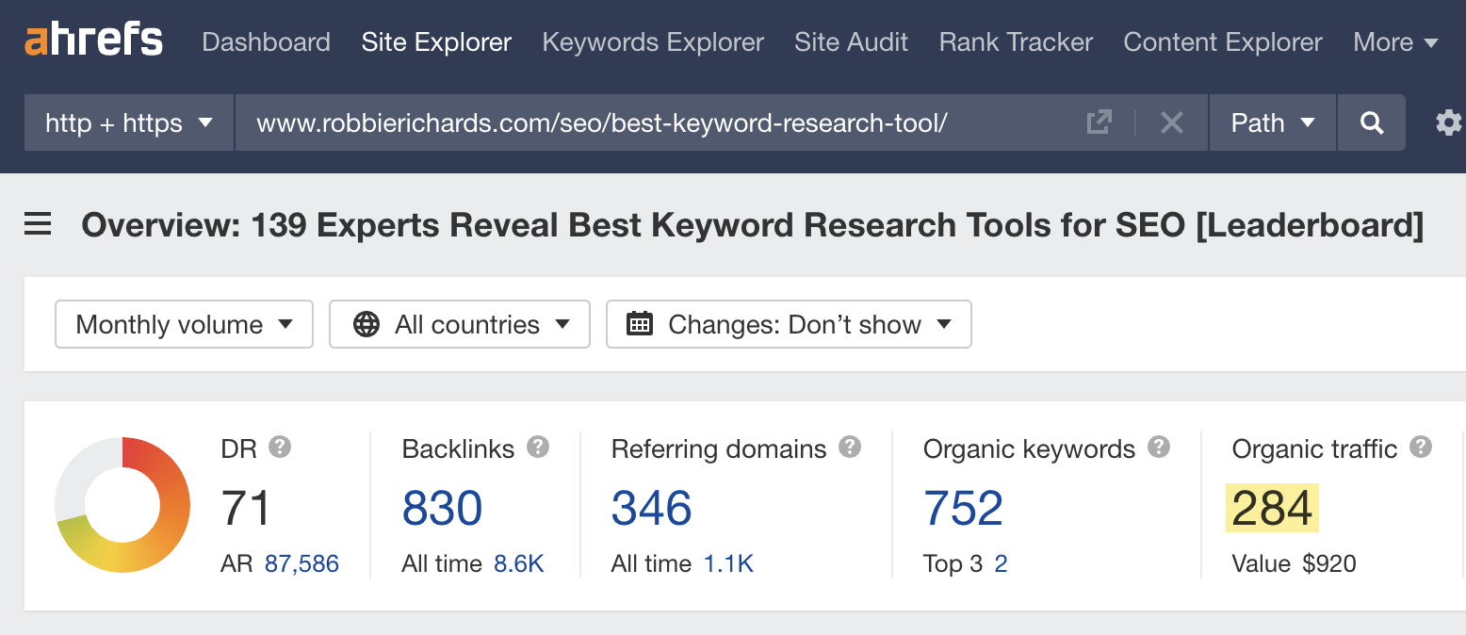This screenshot has height=635, width=1466.
Task: Switch to Keywords Explorer
Action: (652, 41)
